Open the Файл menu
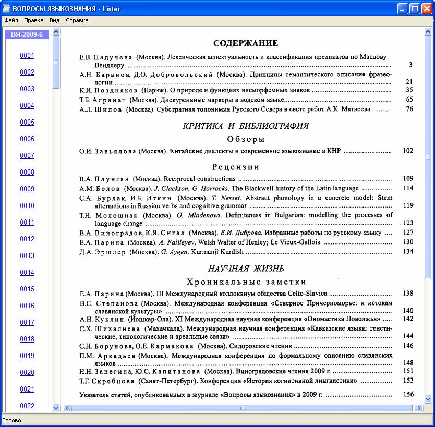Image resolution: width=435 pixels, height=427 pixels. click(11, 20)
